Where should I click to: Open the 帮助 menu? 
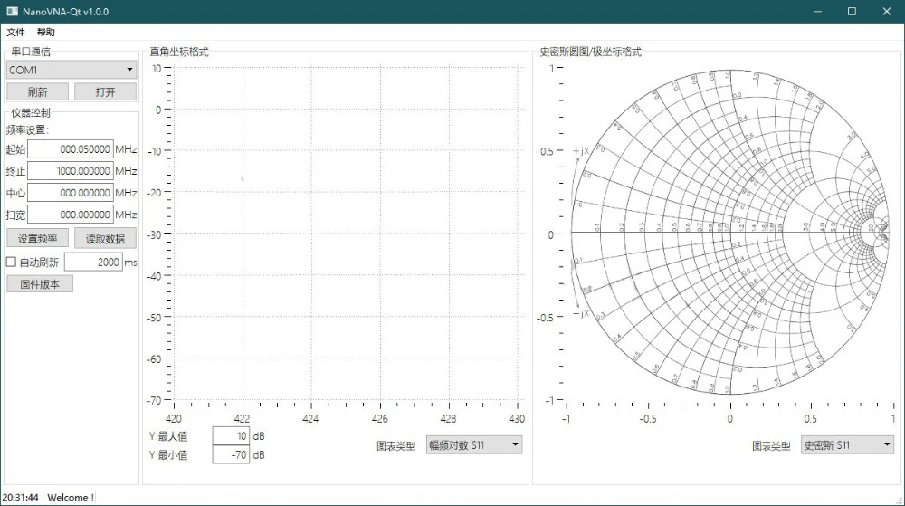[x=45, y=32]
